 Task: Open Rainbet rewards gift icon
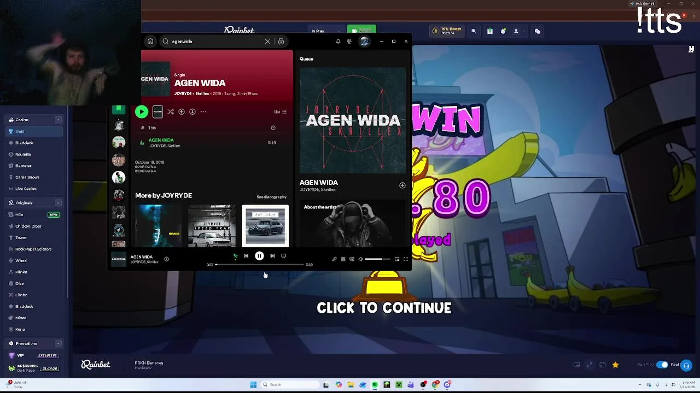pyautogui.click(x=490, y=32)
